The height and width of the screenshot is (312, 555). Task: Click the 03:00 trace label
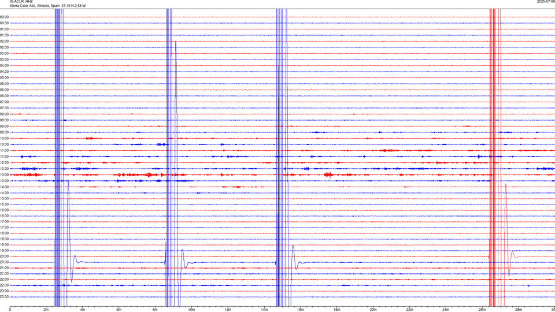[4, 53]
